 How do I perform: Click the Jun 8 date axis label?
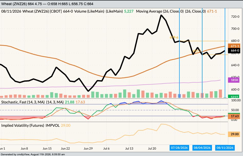coord(24,148)
